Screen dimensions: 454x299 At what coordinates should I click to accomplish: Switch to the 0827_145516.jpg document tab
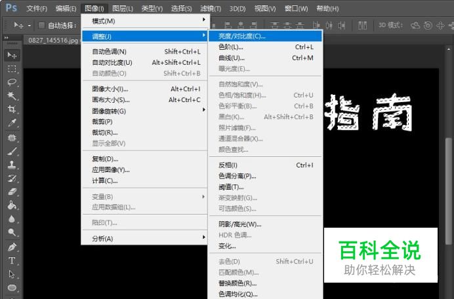click(53, 40)
